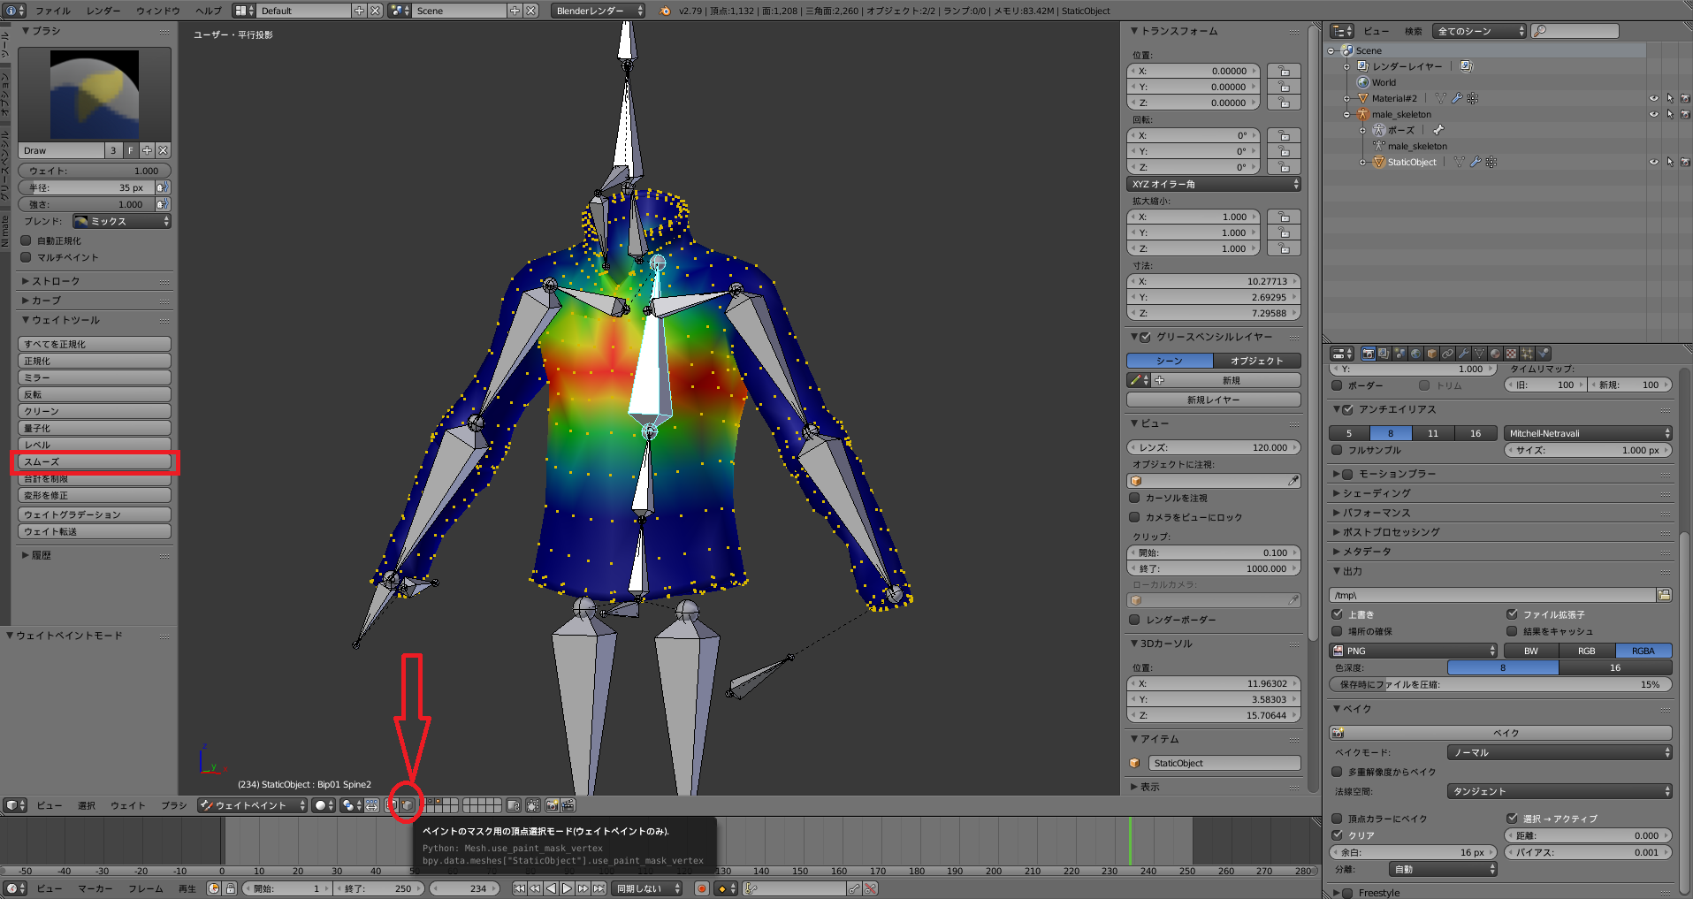This screenshot has height=899, width=1693.
Task: Click the modifier wrench icon beside StaticObject
Action: click(x=1476, y=162)
